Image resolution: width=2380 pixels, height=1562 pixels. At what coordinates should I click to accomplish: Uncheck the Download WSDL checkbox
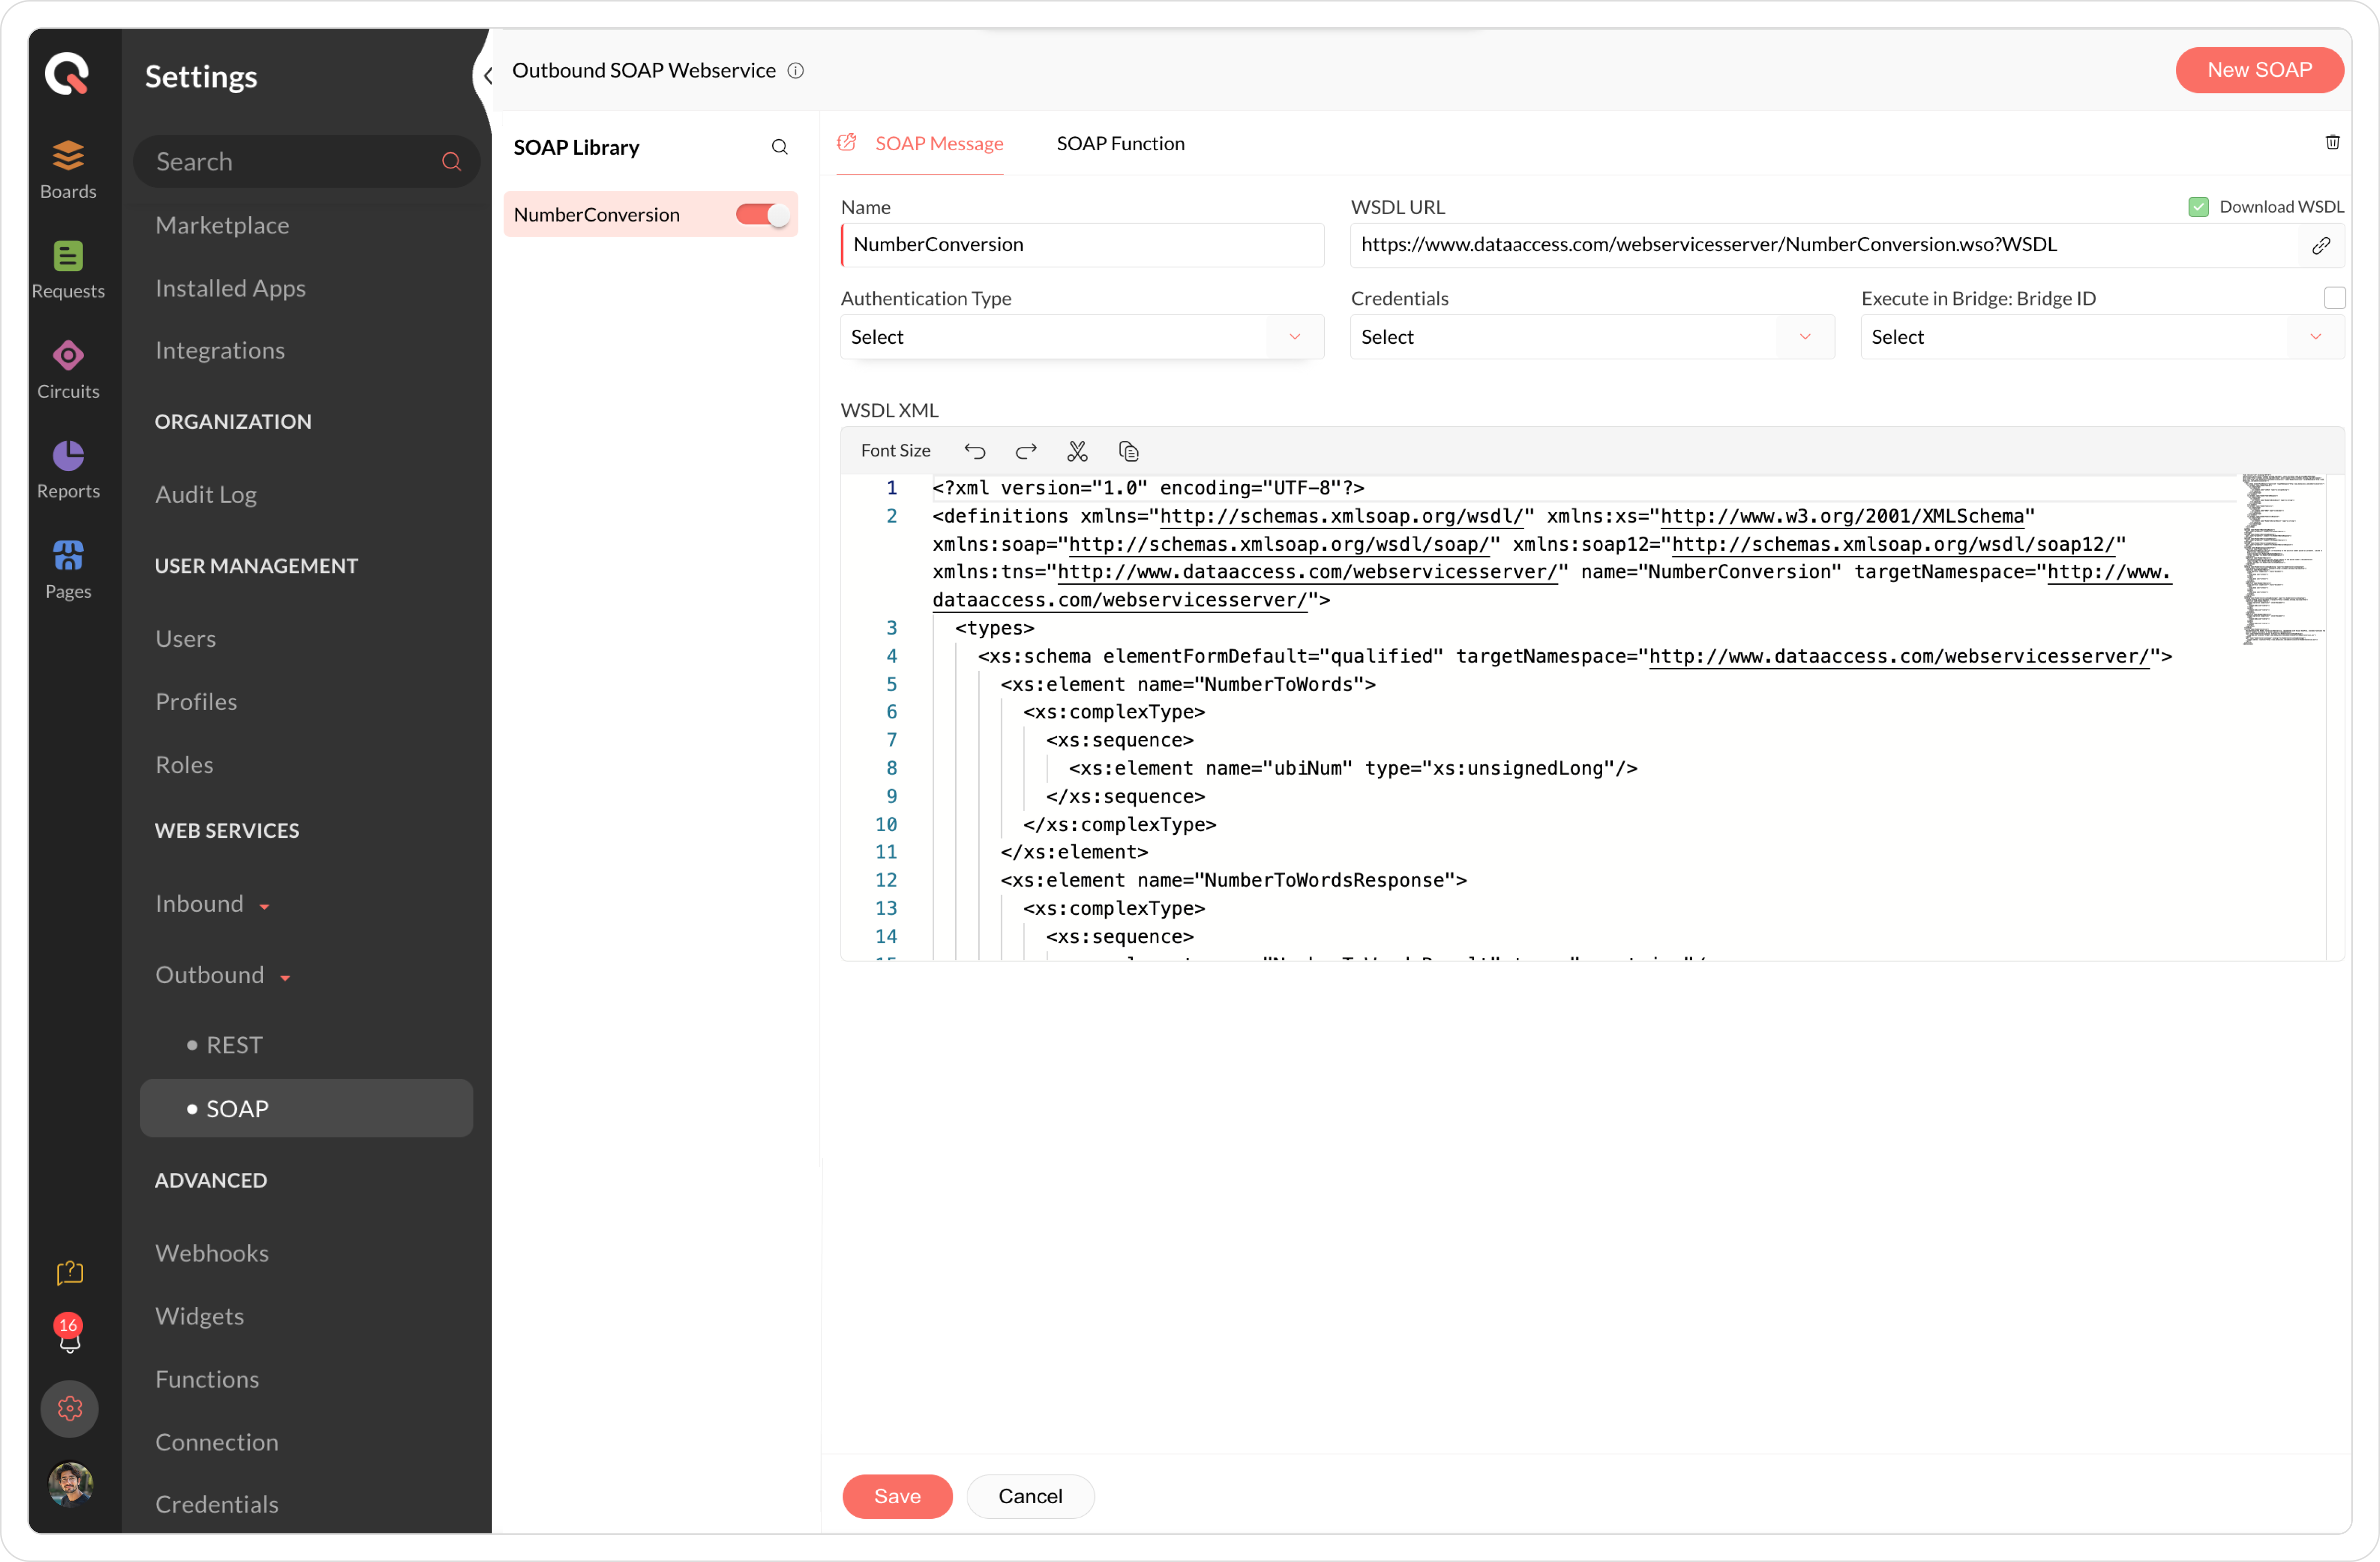(2198, 207)
